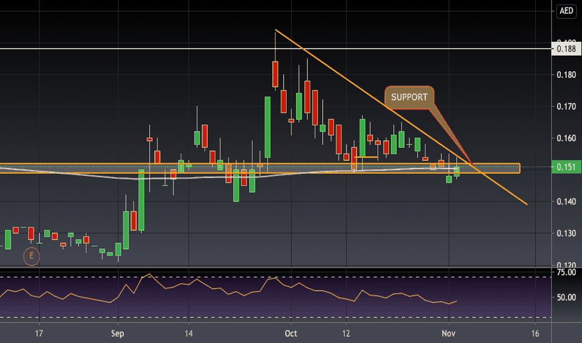Viewport: 582px width, 343px height.
Task: Click the RSI 50.00 level label
Action: tap(566, 297)
